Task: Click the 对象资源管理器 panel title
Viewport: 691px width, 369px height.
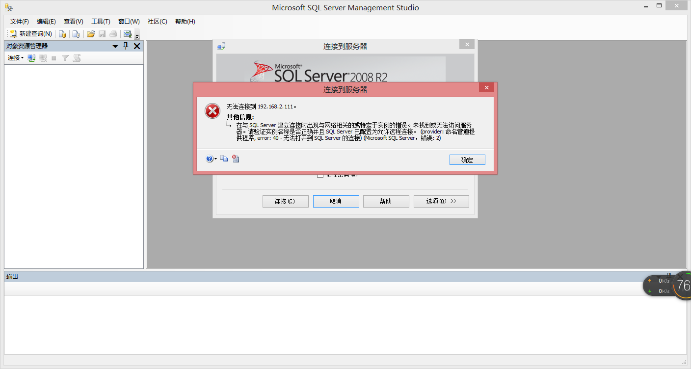Action: tap(27, 46)
